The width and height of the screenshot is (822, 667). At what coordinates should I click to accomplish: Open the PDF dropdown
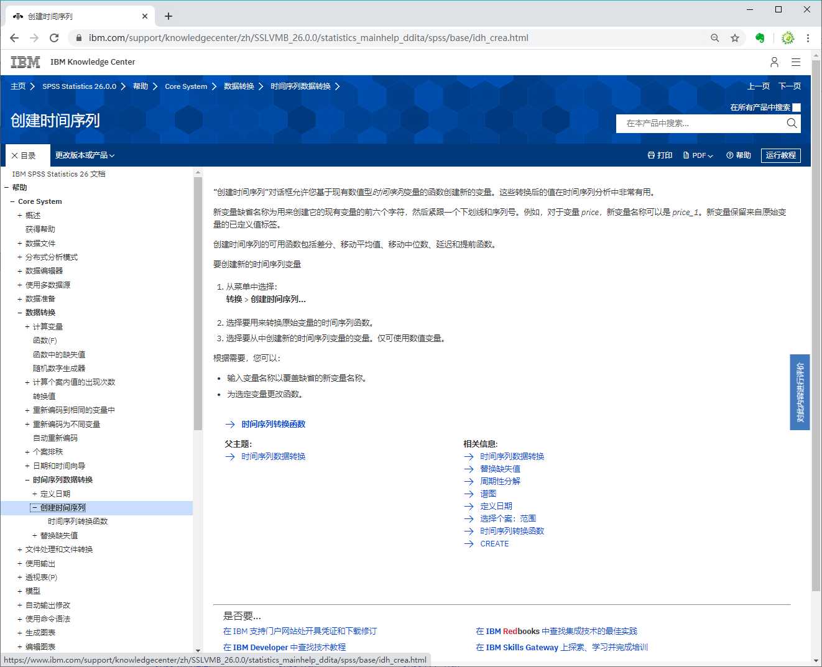(x=698, y=155)
